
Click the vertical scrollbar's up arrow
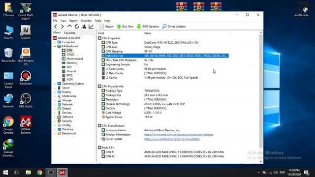(261, 33)
